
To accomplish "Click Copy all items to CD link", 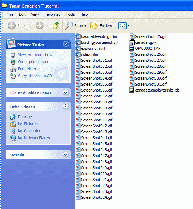I will pos(35,76).
